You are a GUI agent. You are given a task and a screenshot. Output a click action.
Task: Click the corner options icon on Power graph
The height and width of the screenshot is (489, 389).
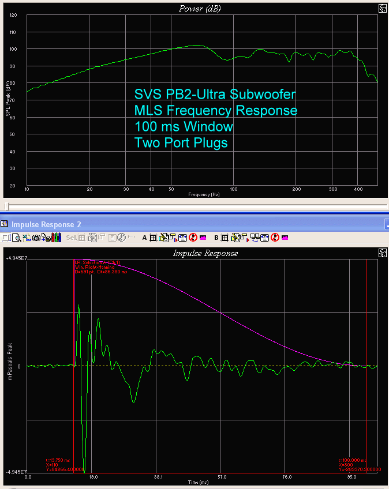point(383,9)
